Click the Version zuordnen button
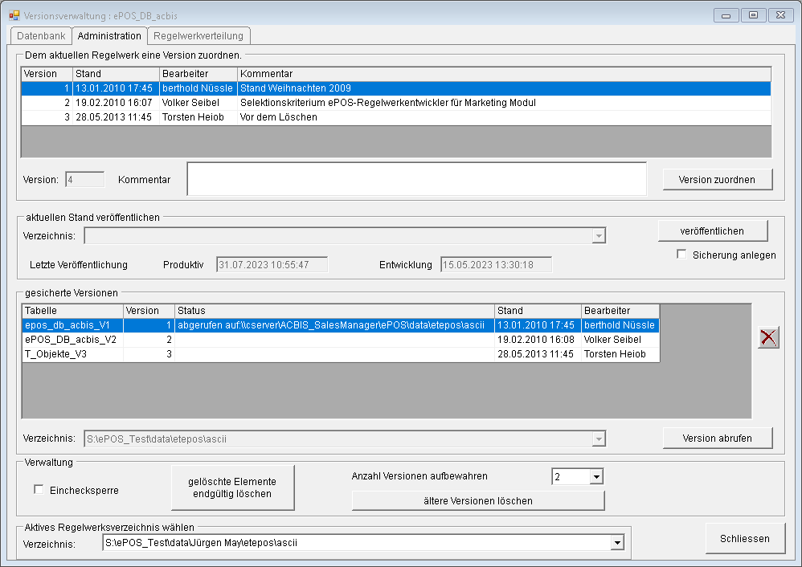Viewport: 802px width, 567px height. pyautogui.click(x=717, y=180)
